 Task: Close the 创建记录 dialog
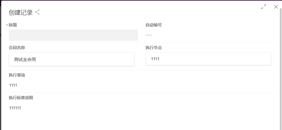pyautogui.click(x=276, y=7)
